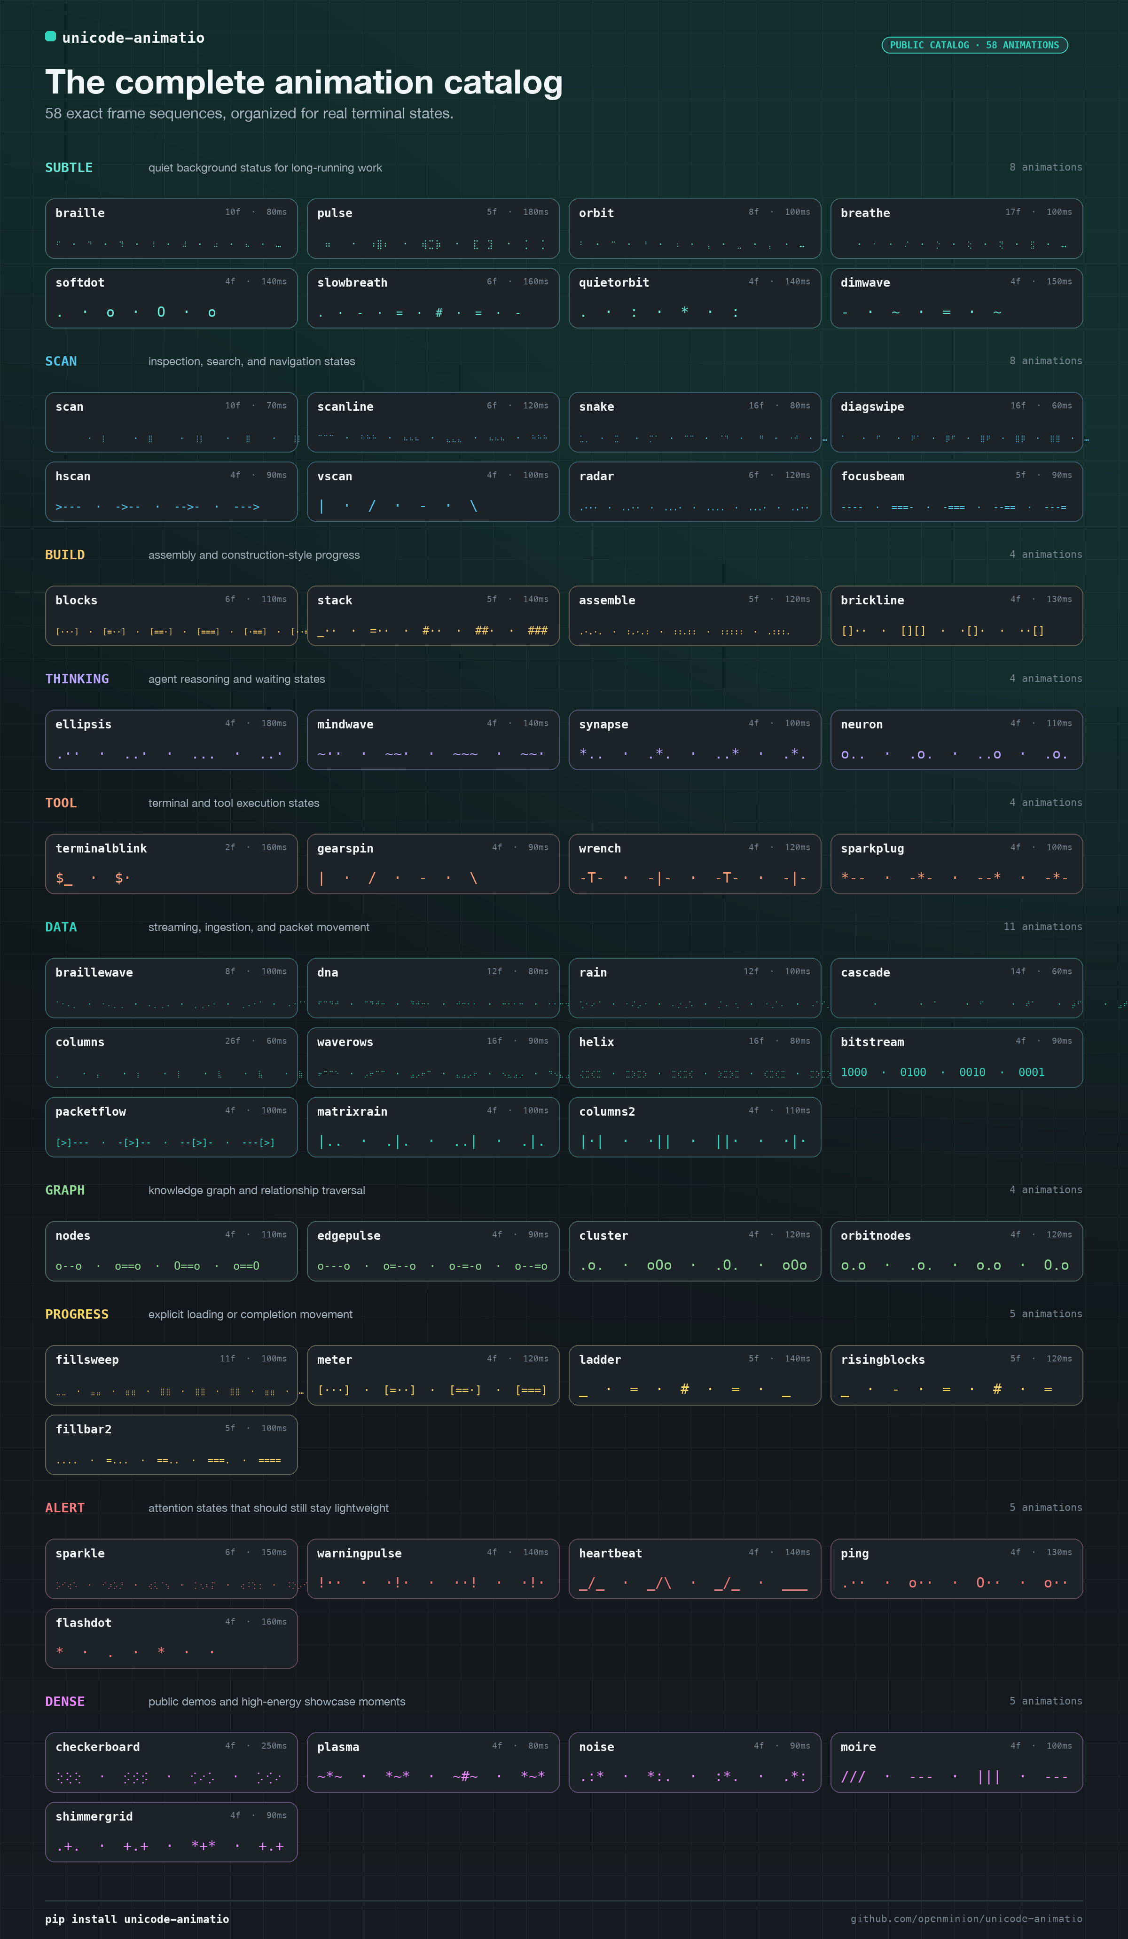
Task: Open the github.com/openminion/unicode-animatio link
Action: pos(966,1918)
